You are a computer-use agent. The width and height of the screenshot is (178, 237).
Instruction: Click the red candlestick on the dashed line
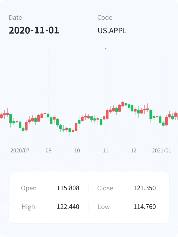pyautogui.click(x=107, y=114)
